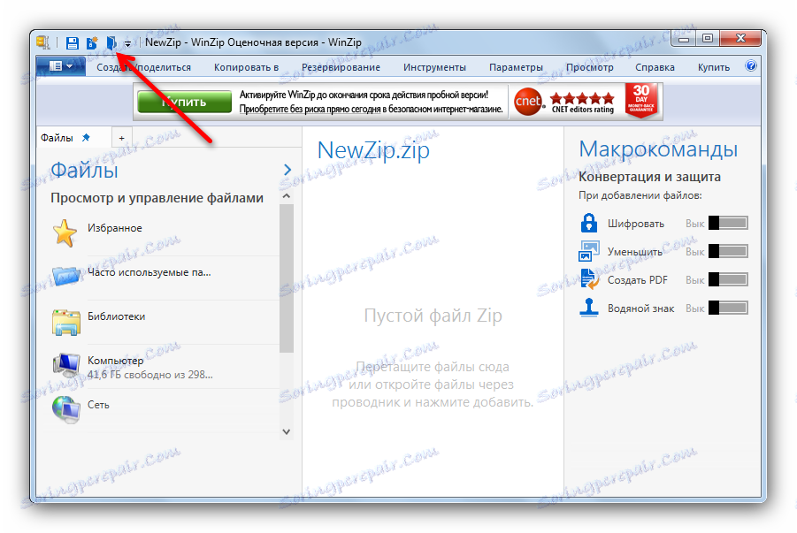The height and width of the screenshot is (533, 797).
Task: Toggle the Создать PDF switch
Action: (x=728, y=279)
